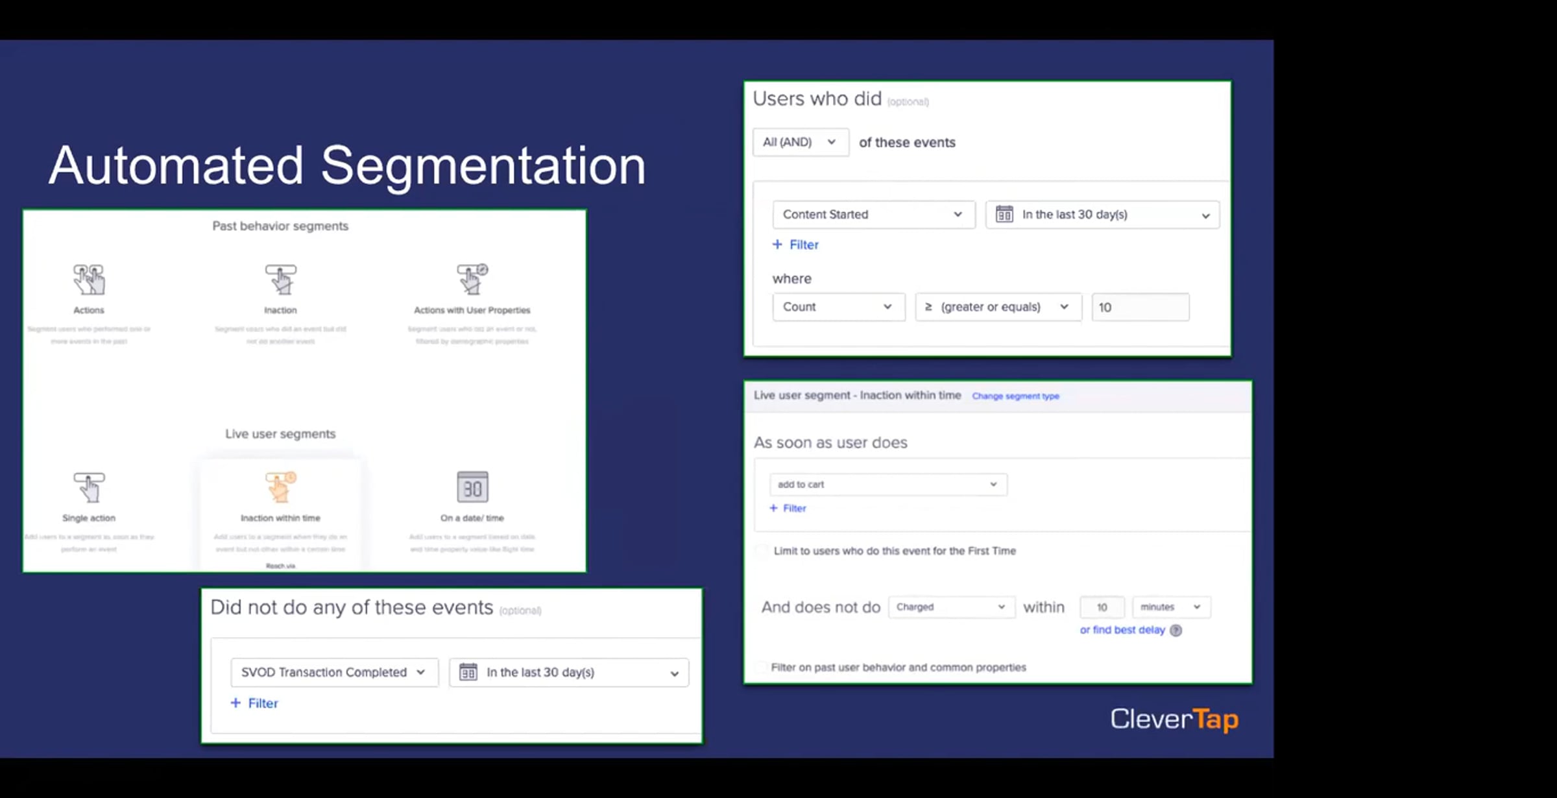1557x798 pixels.
Task: Select On a date/time calendar icon
Action: (x=472, y=487)
